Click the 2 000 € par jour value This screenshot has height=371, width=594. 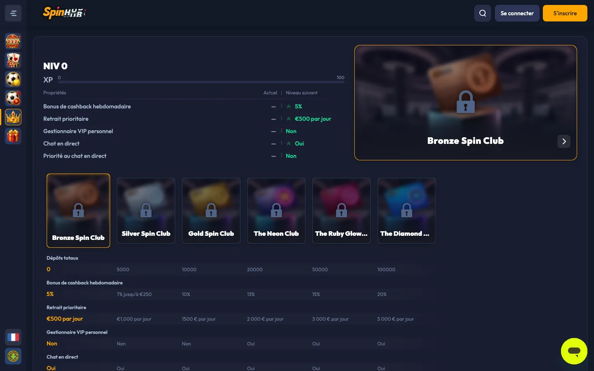[x=265, y=319]
